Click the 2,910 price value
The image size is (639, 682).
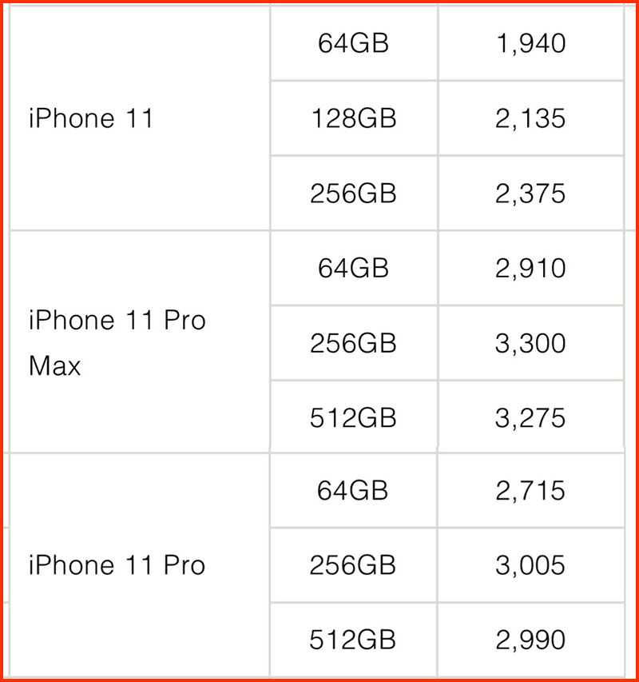pos(530,268)
